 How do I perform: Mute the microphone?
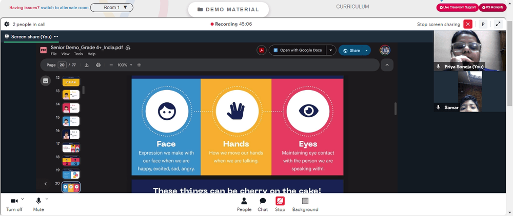(x=38, y=205)
